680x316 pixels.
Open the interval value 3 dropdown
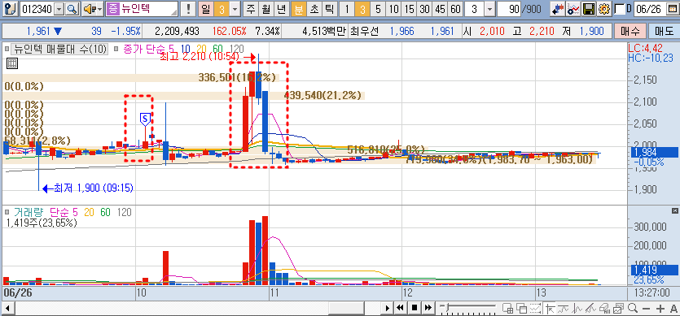tap(490, 9)
